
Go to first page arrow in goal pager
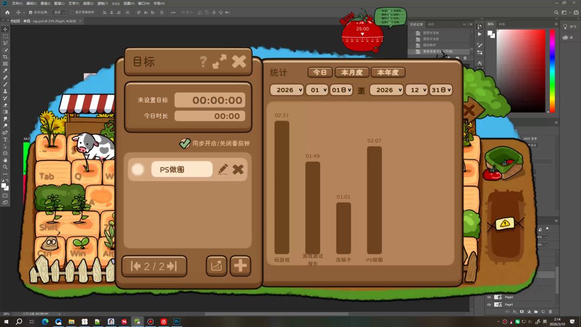tap(136, 266)
